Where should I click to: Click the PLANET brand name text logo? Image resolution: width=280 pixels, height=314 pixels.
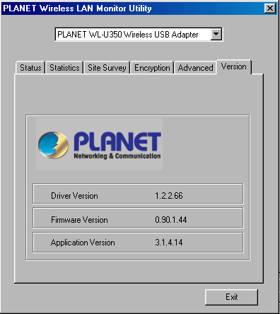tap(117, 141)
